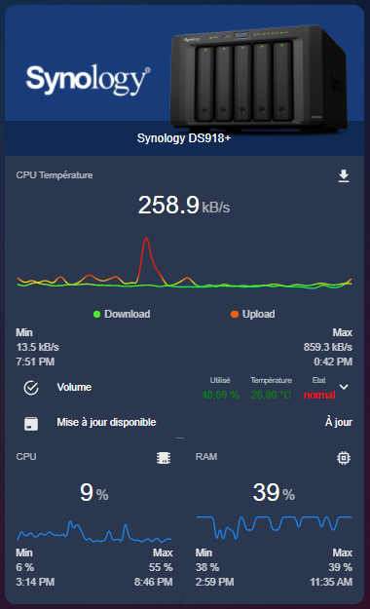
Task: Expand the Volume details chevron
Action: (x=344, y=387)
